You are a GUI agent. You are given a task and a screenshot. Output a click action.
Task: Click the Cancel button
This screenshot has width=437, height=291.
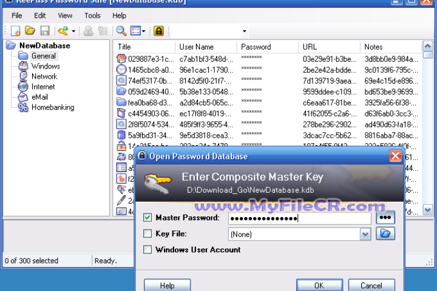point(371,285)
